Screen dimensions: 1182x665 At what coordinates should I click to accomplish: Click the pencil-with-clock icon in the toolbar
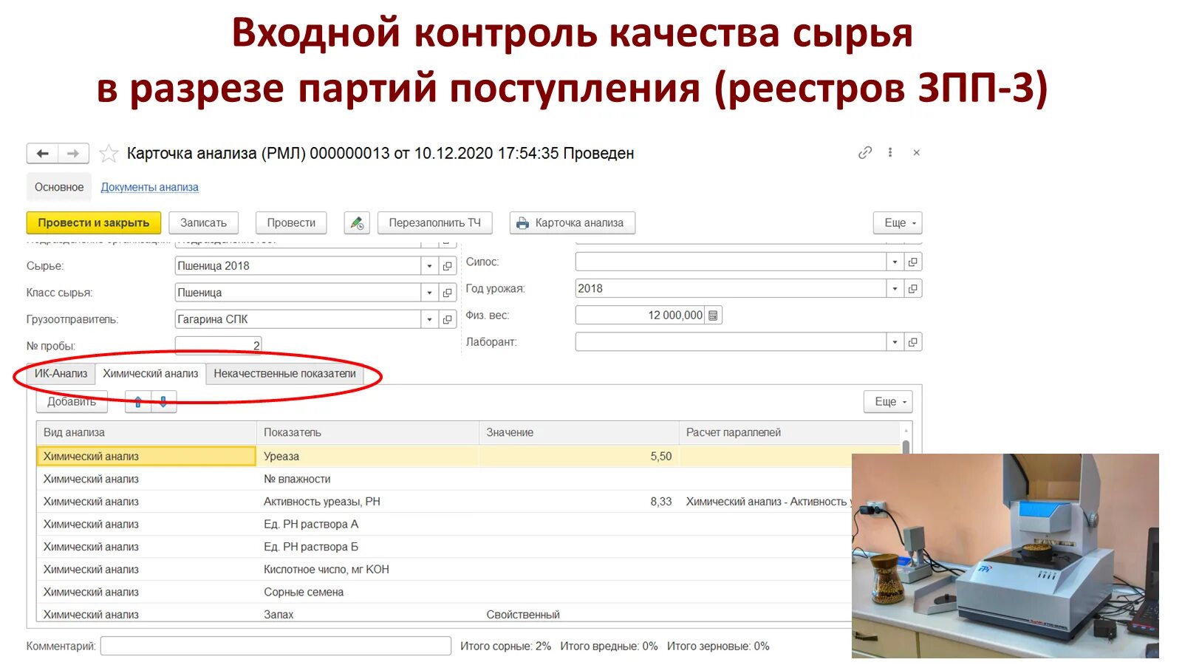[357, 222]
